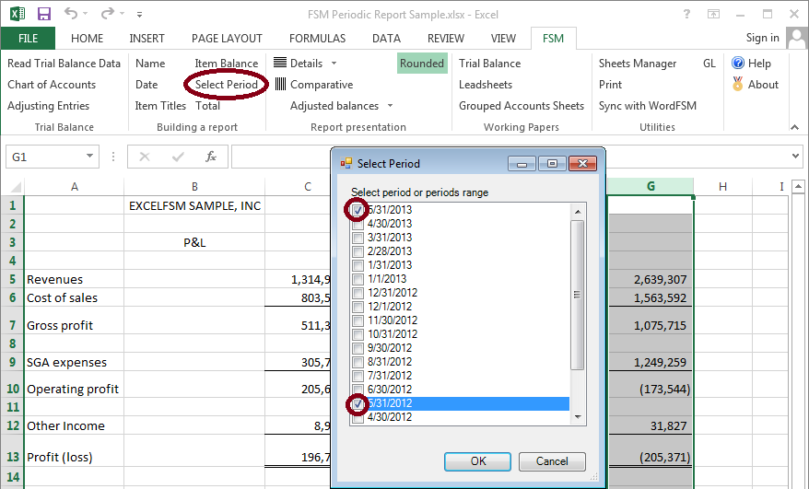This screenshot has width=809, height=489.
Task: Switch to the DATA ribbon tab
Action: click(386, 38)
